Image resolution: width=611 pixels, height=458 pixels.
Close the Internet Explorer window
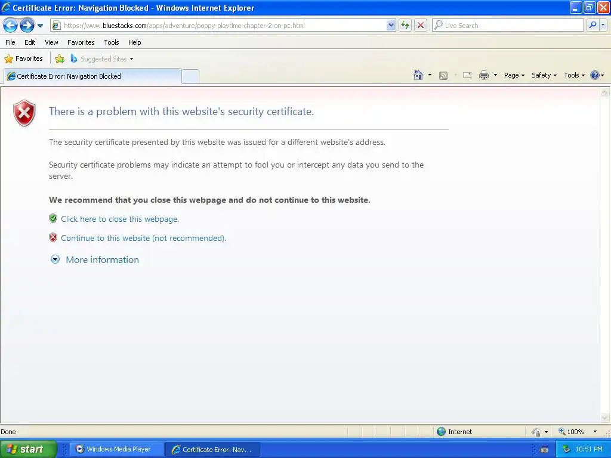click(x=603, y=7)
